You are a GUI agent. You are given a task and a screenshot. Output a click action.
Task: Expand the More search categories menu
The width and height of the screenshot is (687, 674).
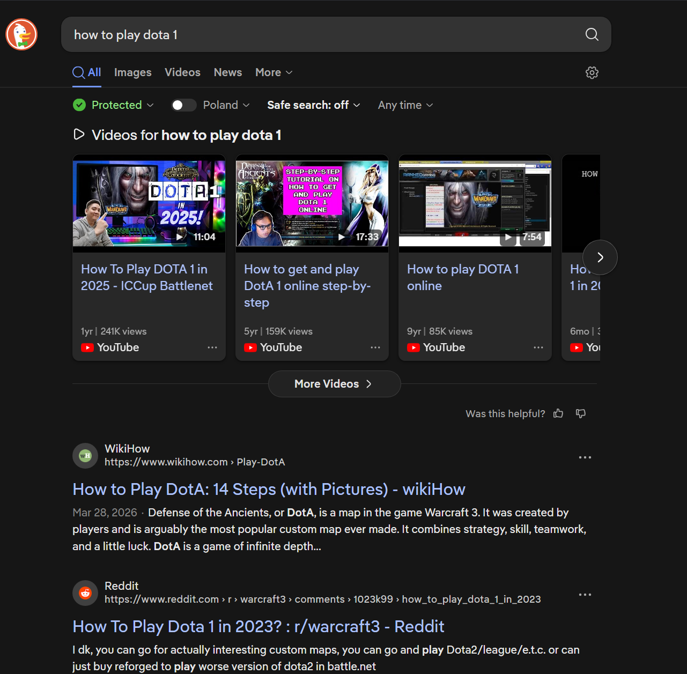(274, 72)
